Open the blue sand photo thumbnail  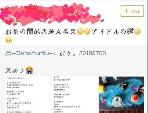click(121, 95)
